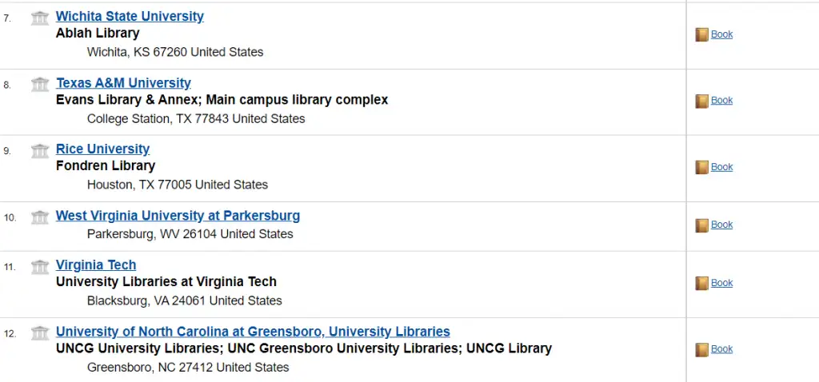The image size is (819, 382).
Task: Click the Book link for UNC Greensboro
Action: pos(721,348)
